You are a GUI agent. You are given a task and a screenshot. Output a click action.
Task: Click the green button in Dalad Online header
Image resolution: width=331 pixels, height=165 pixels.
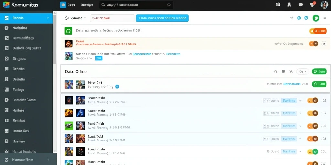tap(319, 72)
